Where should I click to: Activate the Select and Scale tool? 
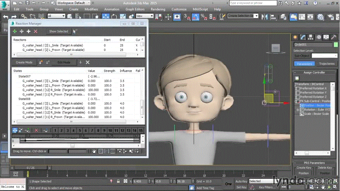[122, 16]
